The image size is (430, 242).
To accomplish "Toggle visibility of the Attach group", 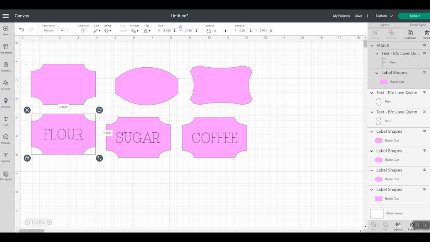I will point(424,45).
